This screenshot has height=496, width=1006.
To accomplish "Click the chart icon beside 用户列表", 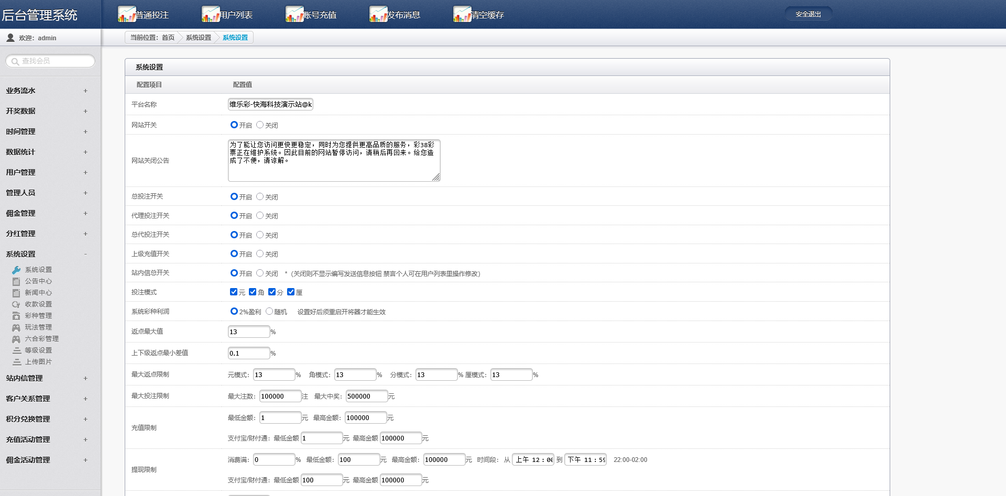I will [x=211, y=14].
